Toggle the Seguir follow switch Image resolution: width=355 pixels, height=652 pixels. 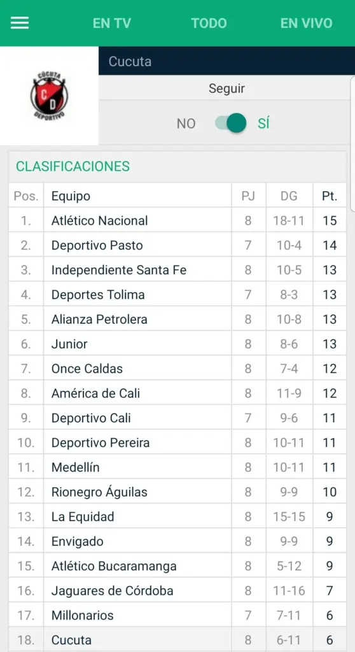(x=231, y=124)
